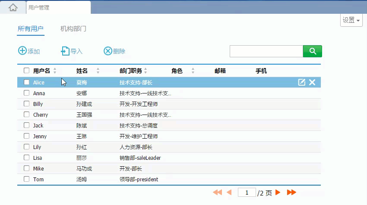Go to the next page

point(278,193)
